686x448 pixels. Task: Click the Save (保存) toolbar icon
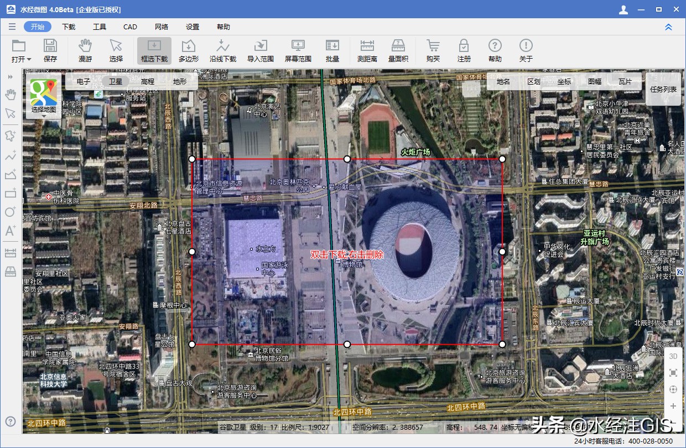(50, 50)
